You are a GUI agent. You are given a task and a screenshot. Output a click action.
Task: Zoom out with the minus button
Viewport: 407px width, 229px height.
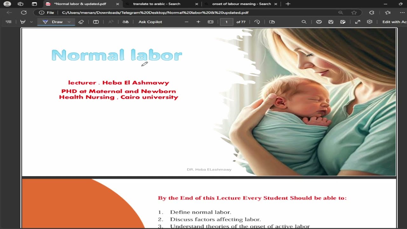point(187,22)
